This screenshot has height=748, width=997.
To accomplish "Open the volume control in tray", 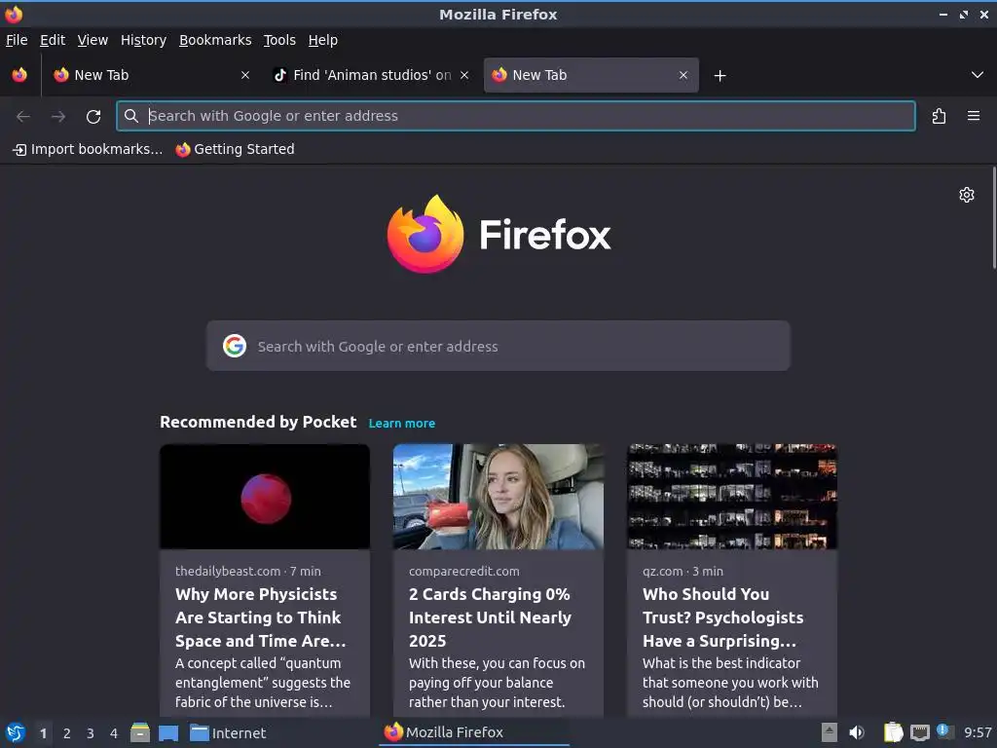I will pos(857,732).
